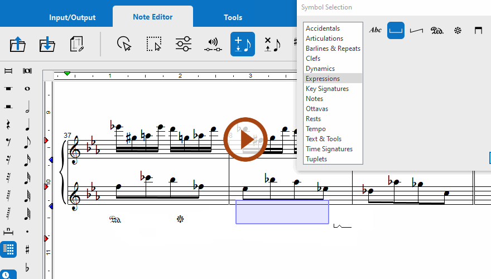Toggle the blue keypad grid button
Screen dimensions: 491x279
[8, 249]
